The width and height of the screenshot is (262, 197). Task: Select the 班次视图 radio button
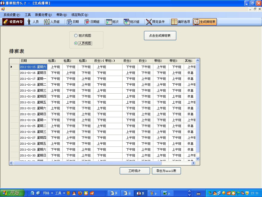[x=83, y=35]
